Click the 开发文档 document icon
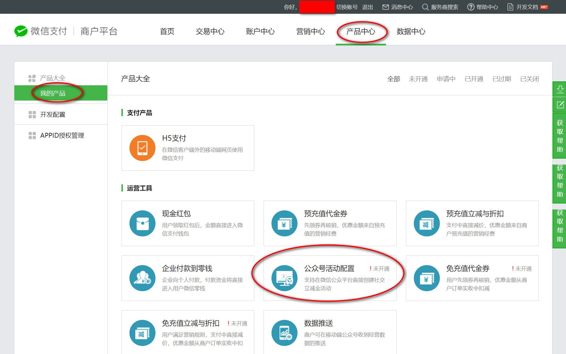This screenshot has width=566, height=354. point(510,7)
